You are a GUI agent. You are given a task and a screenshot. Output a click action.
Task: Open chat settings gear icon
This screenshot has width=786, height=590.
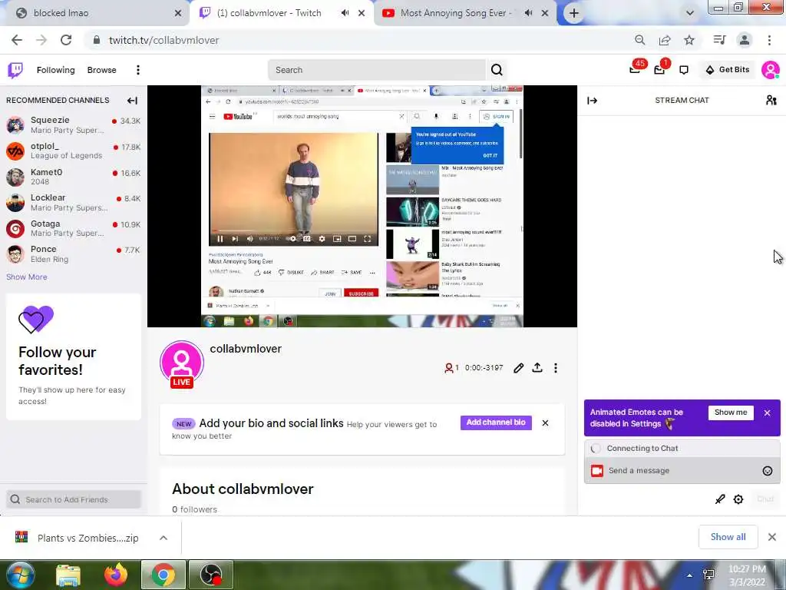[738, 499]
